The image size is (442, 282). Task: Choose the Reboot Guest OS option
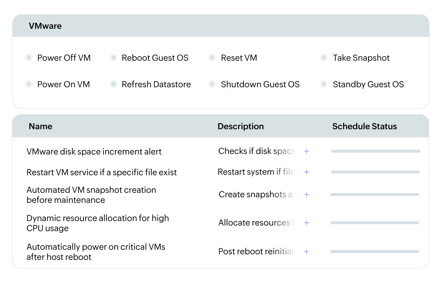click(114, 58)
